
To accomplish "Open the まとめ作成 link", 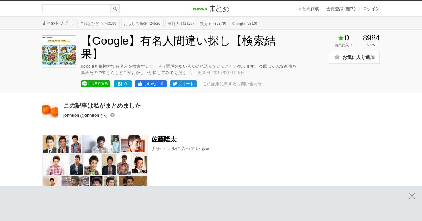I will coord(308,9).
